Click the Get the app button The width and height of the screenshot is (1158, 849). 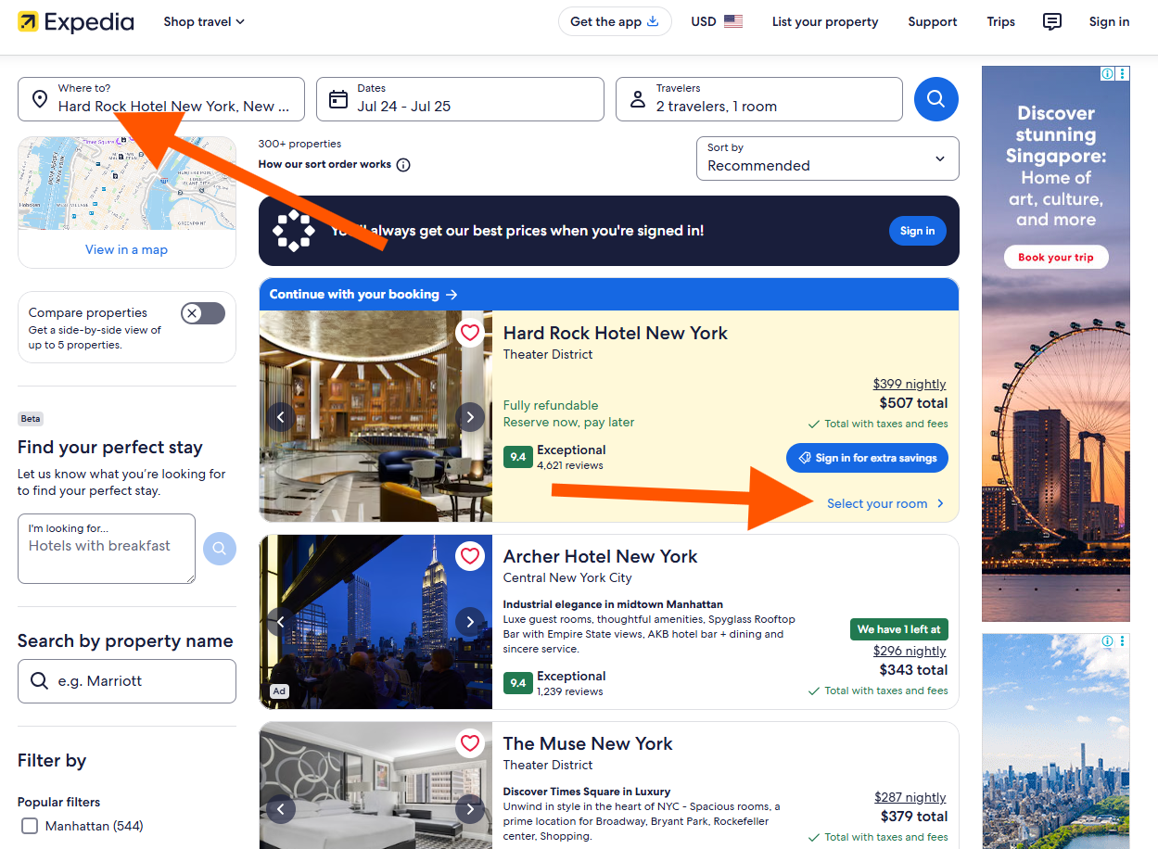(615, 21)
